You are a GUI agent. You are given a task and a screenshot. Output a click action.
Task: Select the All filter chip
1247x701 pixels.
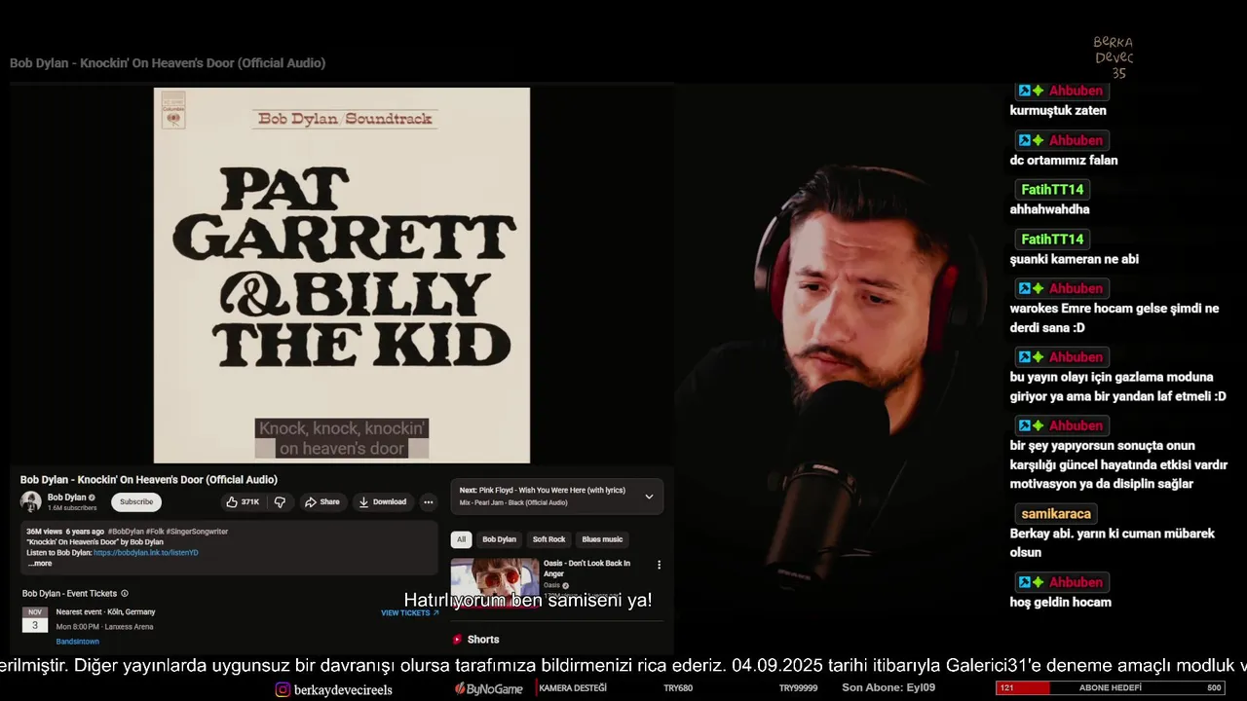tap(461, 539)
